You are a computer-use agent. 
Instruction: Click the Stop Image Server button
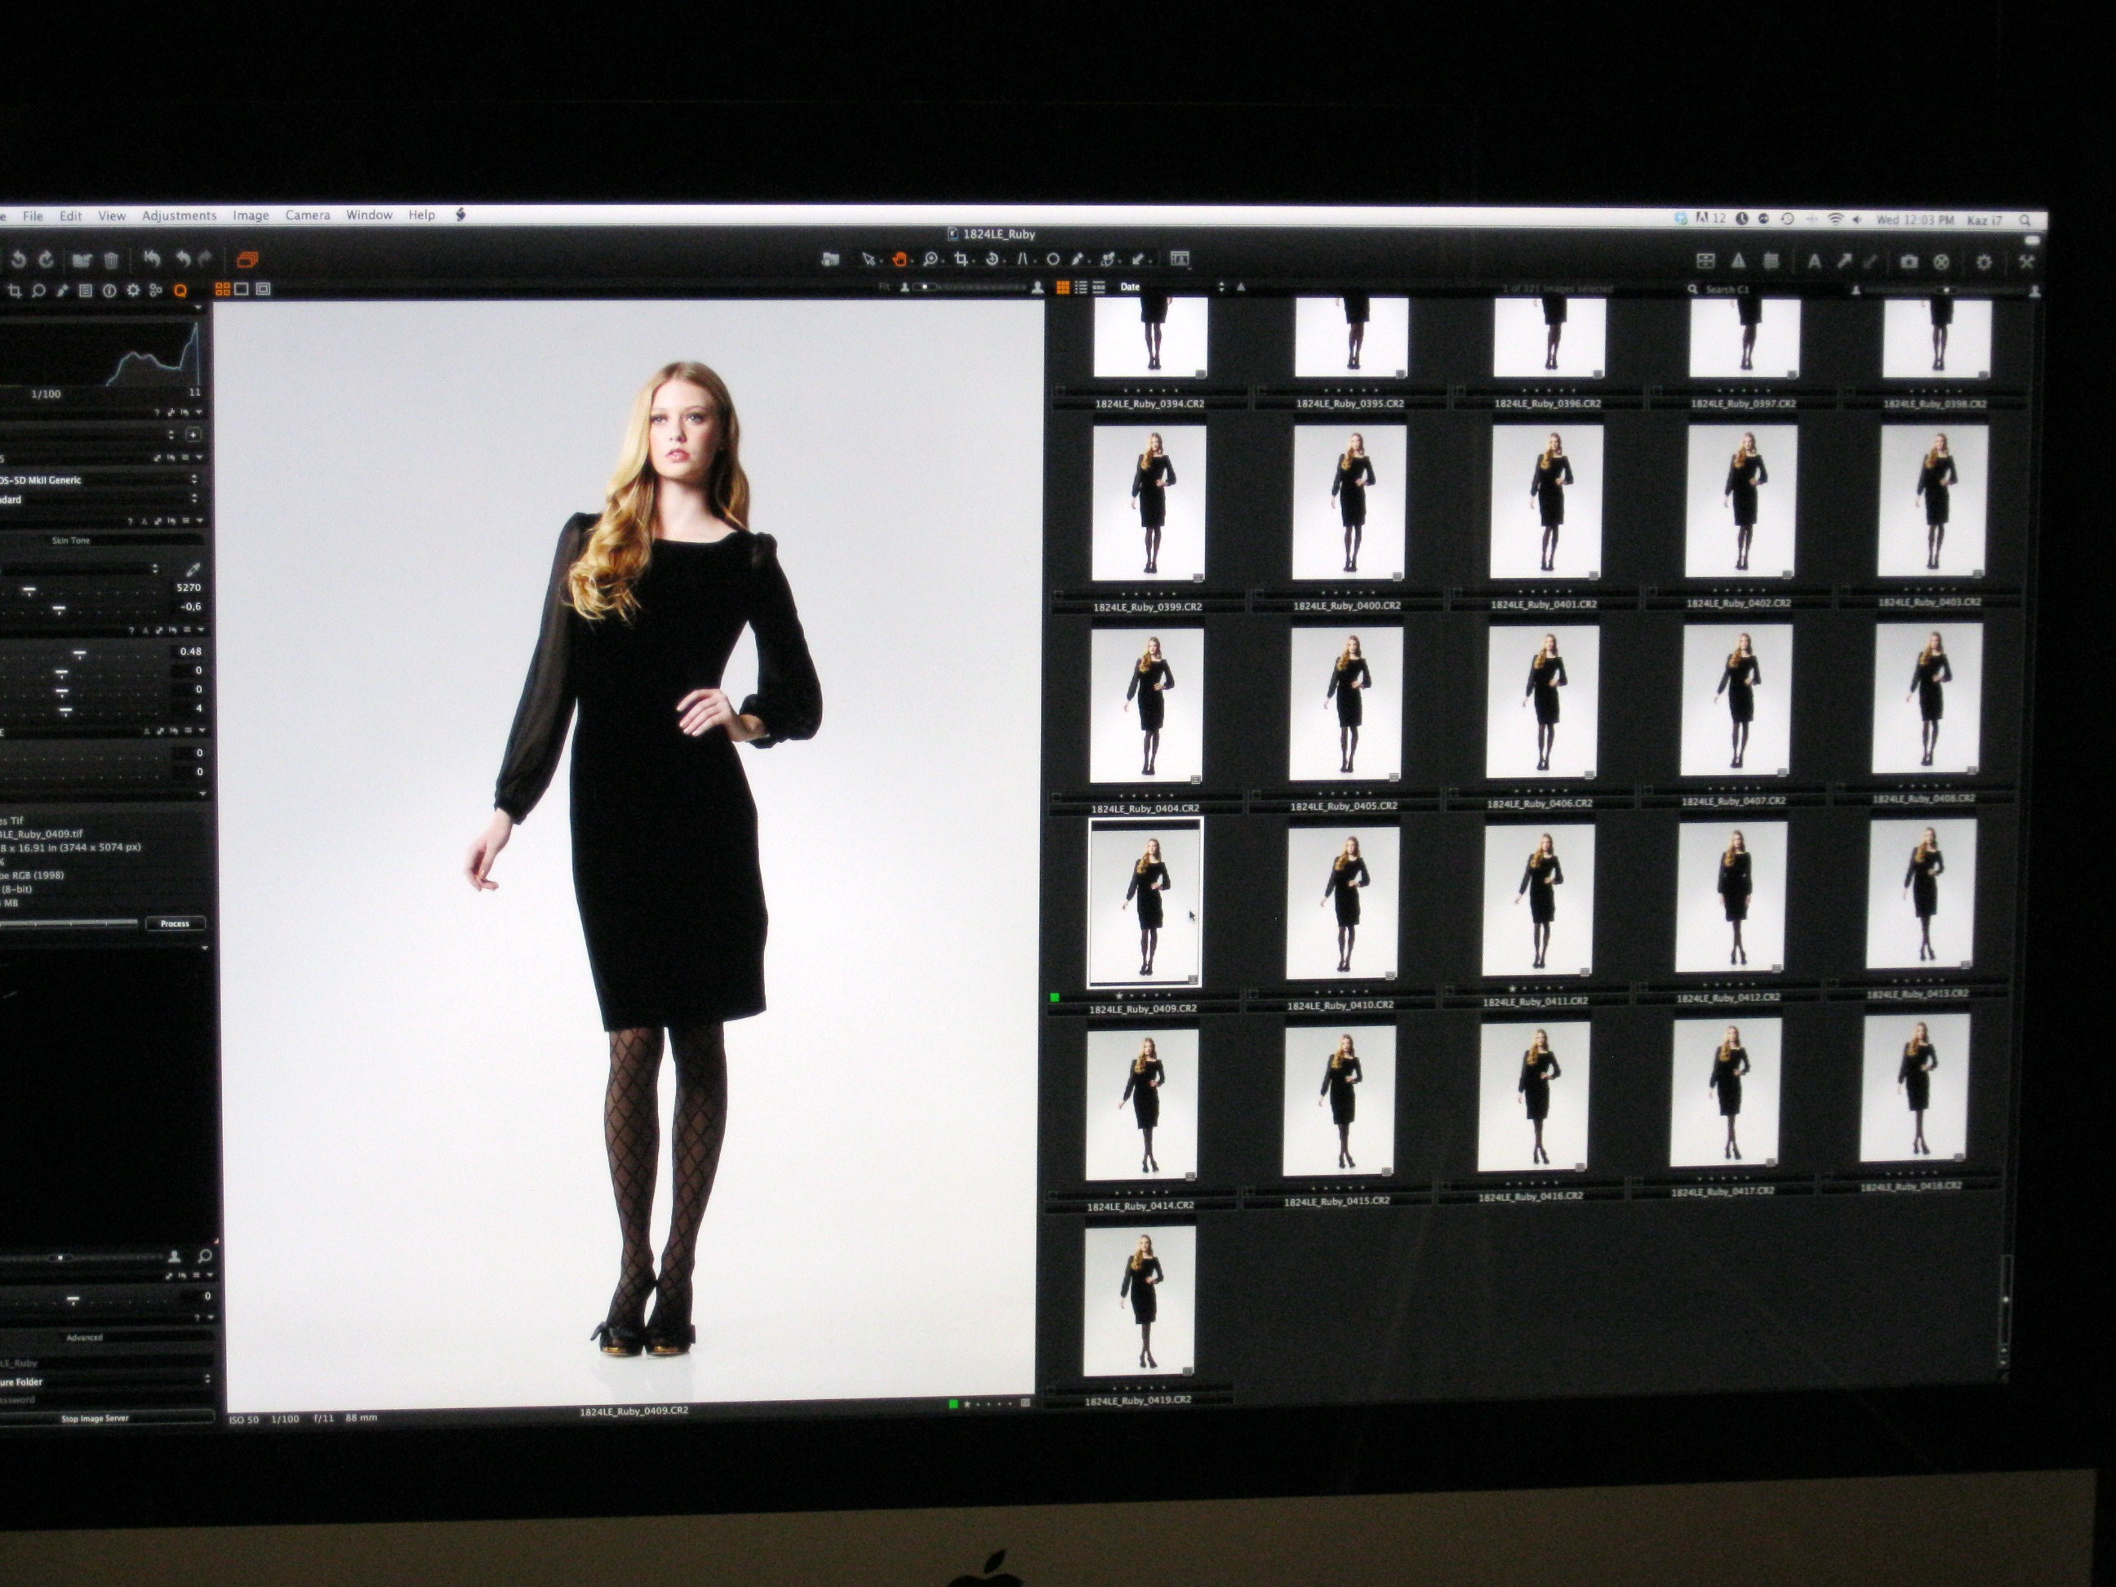coord(96,1418)
